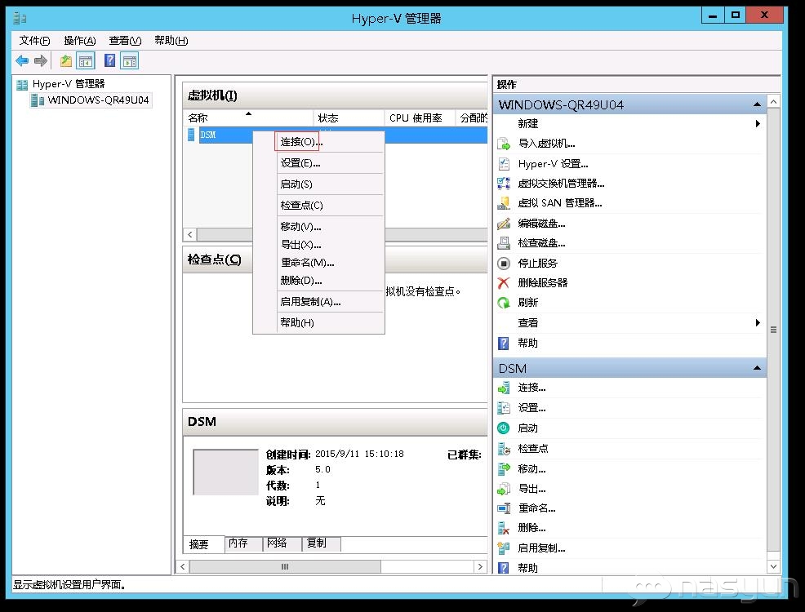Screen dimensions: 805x612
Task: Choose 导出(X)... from context menu
Action: click(x=319, y=245)
